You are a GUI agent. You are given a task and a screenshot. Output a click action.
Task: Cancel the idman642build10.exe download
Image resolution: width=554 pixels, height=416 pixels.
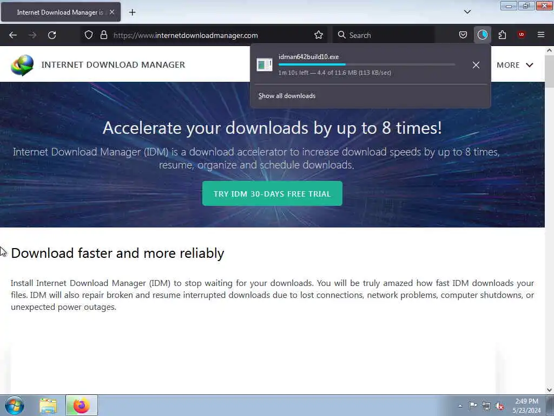point(476,65)
